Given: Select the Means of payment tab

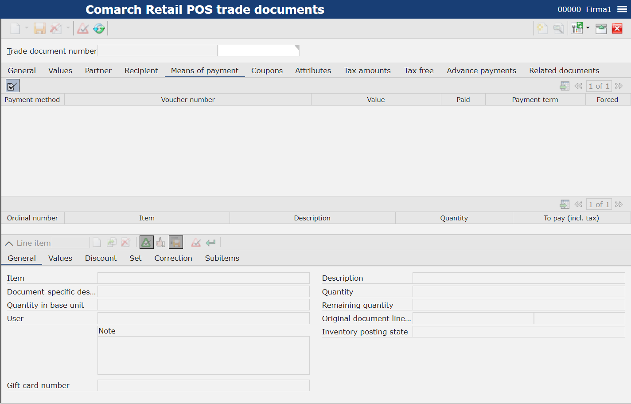Looking at the screenshot, I should click(205, 71).
